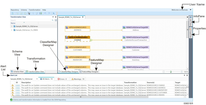Show the Errors : 0 tab
This screenshot has width=206, height=105.
coord(62,79)
